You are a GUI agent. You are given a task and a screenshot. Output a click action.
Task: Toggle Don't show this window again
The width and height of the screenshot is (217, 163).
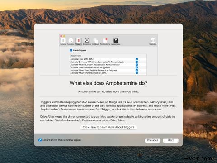pyautogui.click(x=40, y=140)
